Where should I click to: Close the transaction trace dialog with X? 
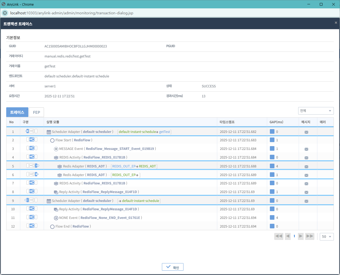[x=336, y=23]
